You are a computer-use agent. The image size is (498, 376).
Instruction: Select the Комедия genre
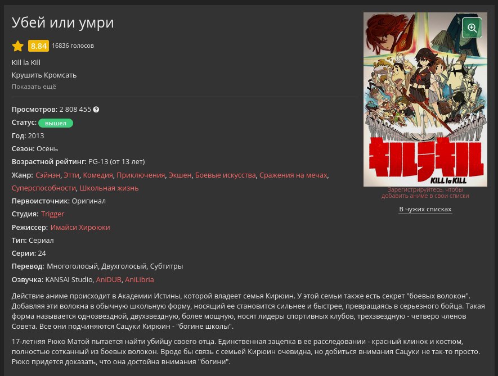(x=98, y=175)
